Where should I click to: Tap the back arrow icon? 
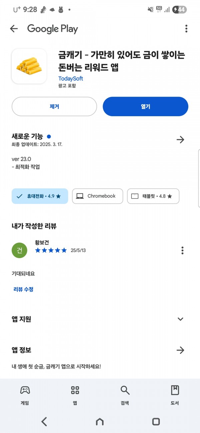(x=14, y=29)
